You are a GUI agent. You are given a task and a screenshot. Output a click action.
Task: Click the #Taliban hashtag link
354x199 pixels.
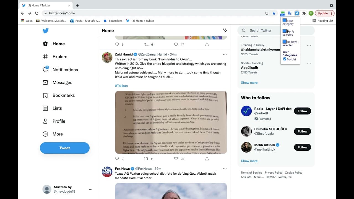pos(121,86)
